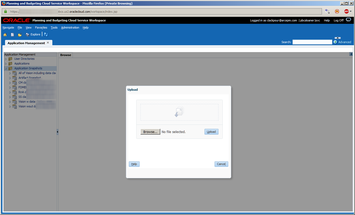The width and height of the screenshot is (355, 215).
Task: Click the Adblock Plus extension icon
Action: (346, 11)
